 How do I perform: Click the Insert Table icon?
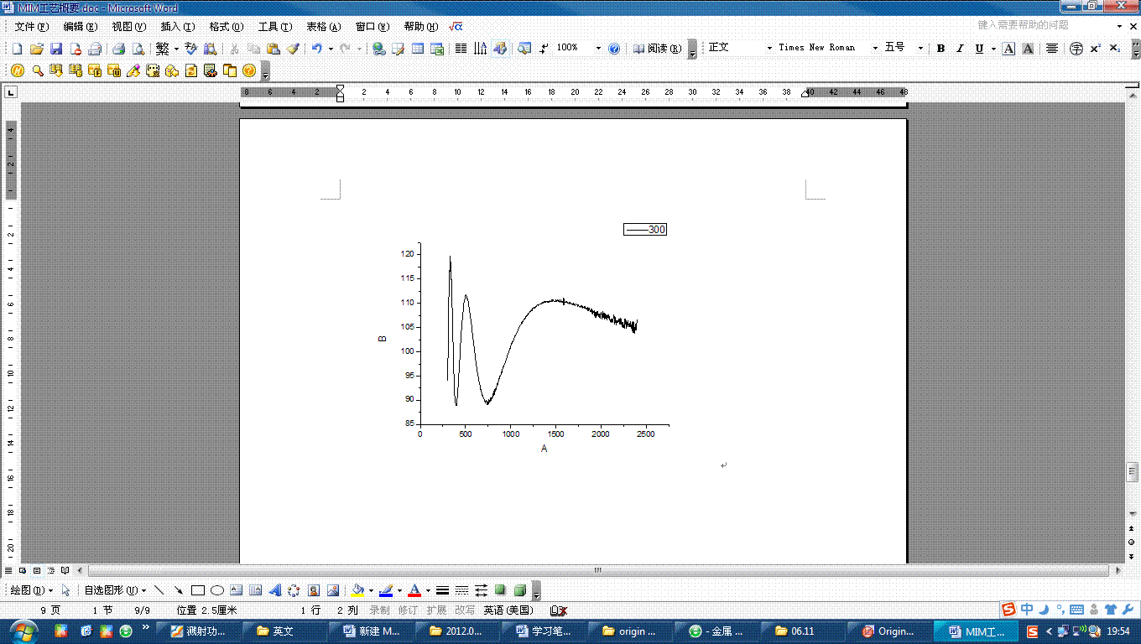click(x=417, y=49)
